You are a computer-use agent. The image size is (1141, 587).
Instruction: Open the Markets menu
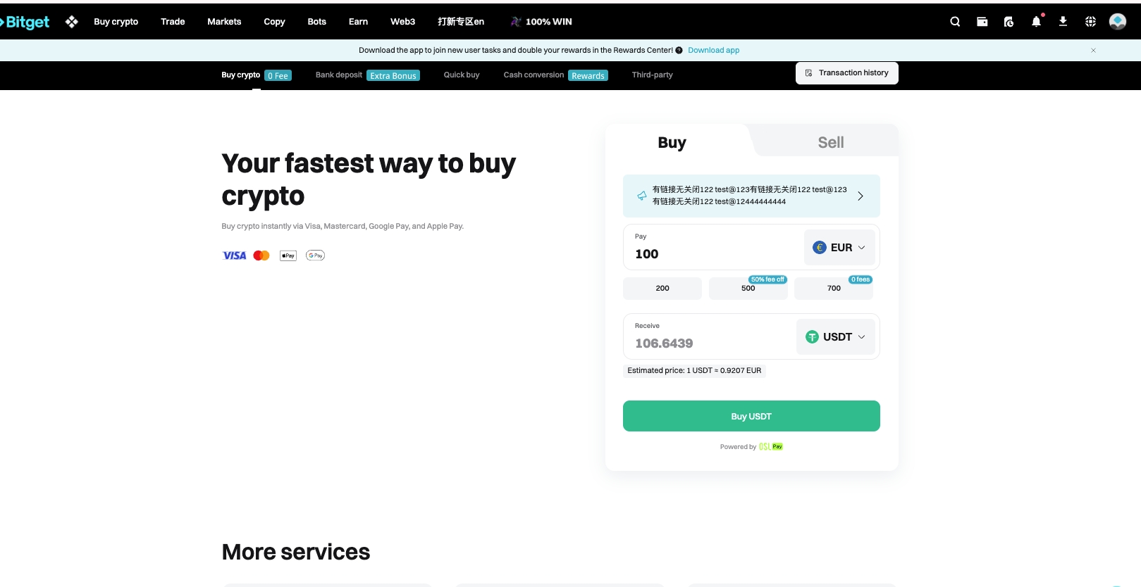(x=224, y=22)
